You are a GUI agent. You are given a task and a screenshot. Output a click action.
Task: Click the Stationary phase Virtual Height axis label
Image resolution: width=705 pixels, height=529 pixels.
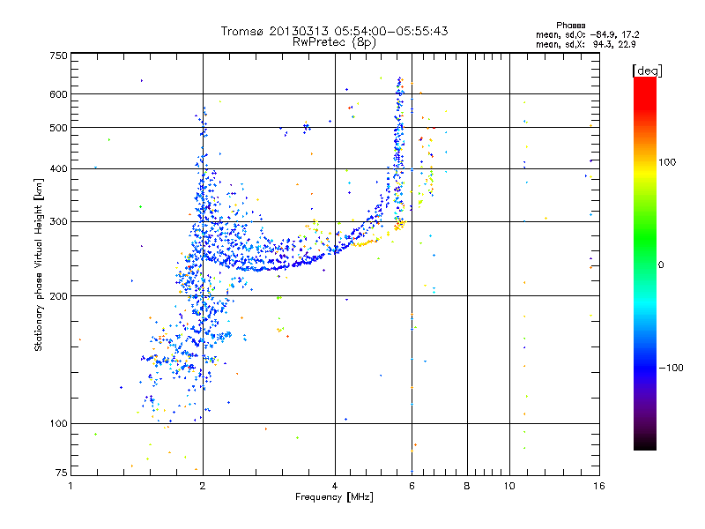[x=38, y=265]
